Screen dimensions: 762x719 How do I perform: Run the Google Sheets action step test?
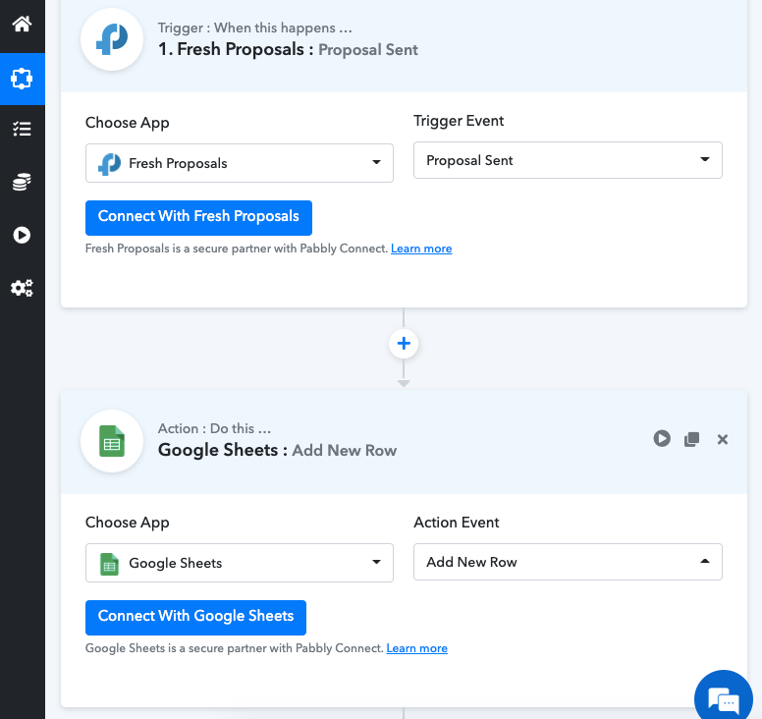[x=662, y=438]
